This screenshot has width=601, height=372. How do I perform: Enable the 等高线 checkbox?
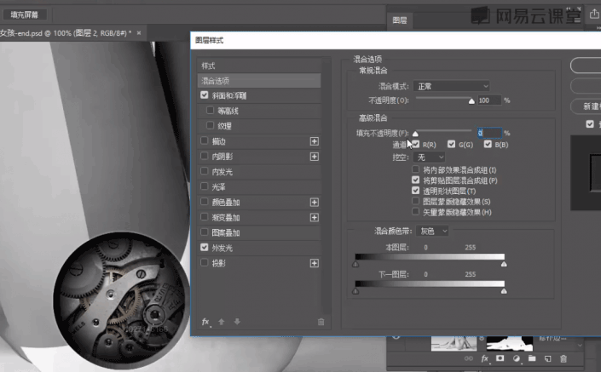[210, 110]
